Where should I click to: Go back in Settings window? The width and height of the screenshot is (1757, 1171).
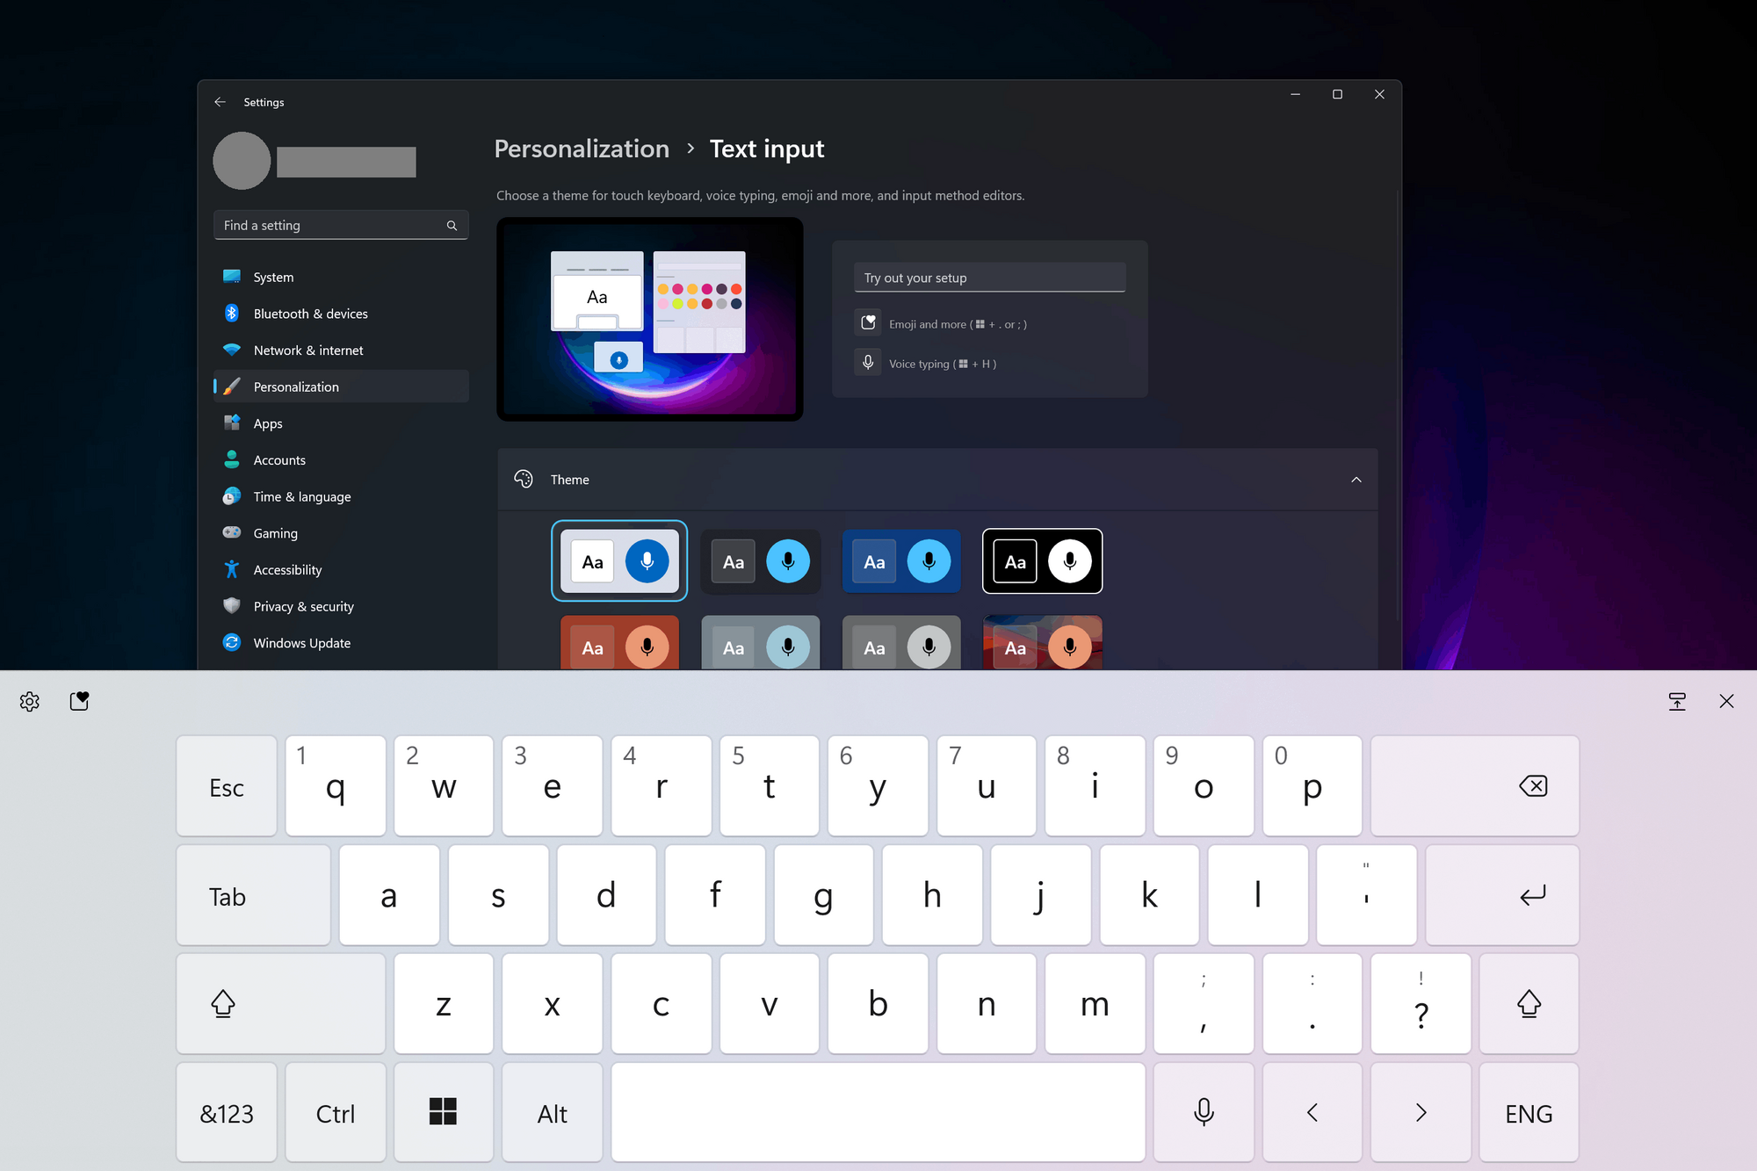220,102
